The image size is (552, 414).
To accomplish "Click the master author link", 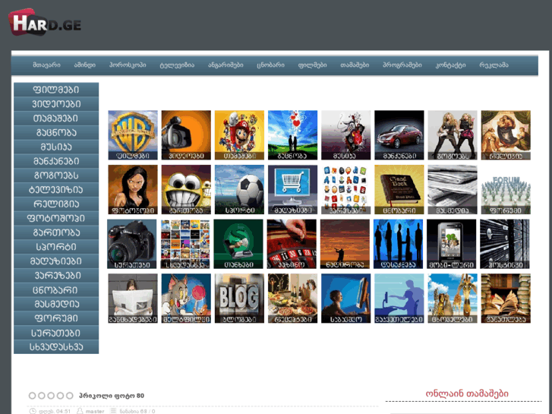I will (95, 411).
